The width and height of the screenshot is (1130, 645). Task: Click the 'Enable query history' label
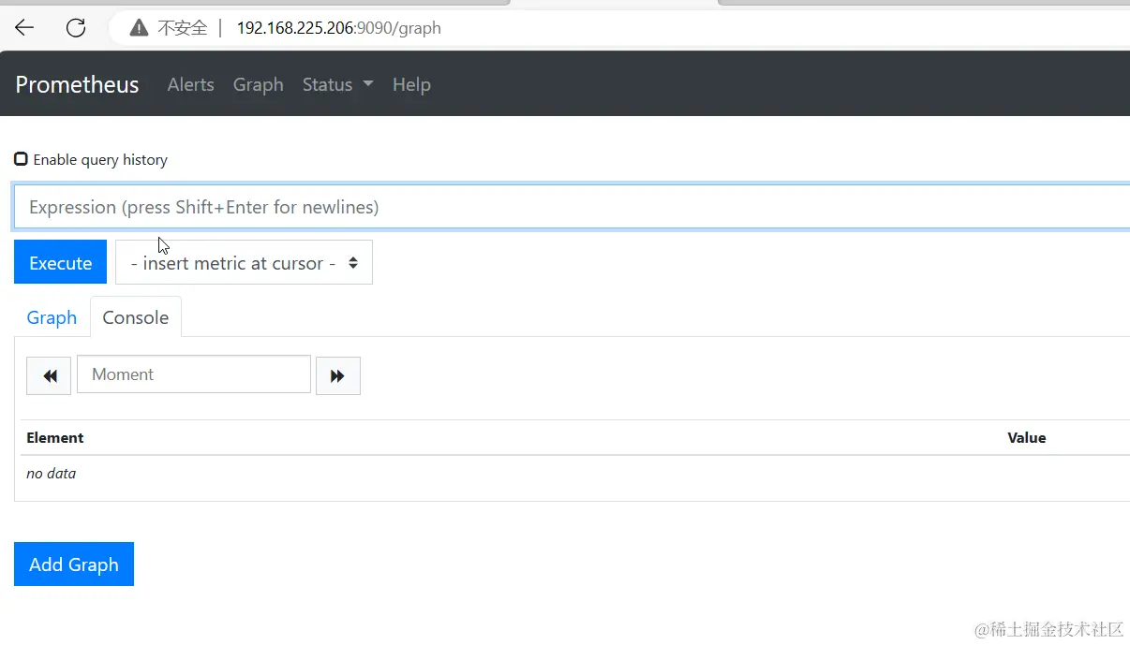100,160
